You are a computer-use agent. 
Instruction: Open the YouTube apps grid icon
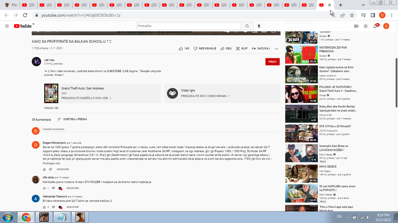coord(366,26)
